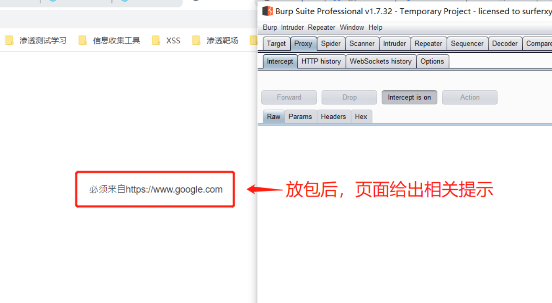Select the Proxy tab
The image size is (552, 303).
[x=303, y=43]
